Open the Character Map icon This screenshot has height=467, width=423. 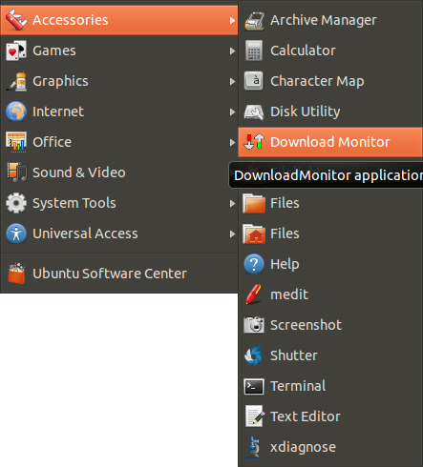(254, 81)
